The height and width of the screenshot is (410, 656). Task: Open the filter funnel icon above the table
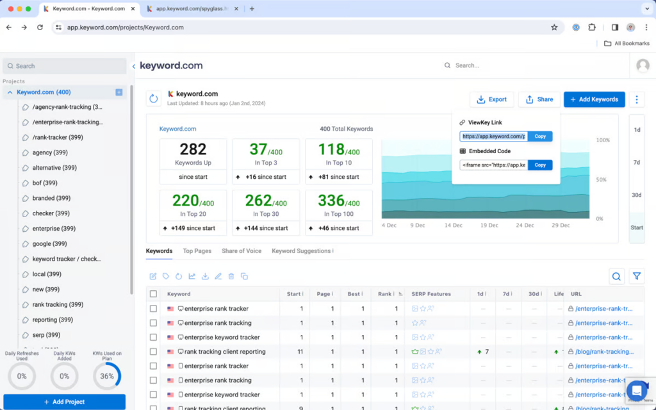tap(637, 276)
